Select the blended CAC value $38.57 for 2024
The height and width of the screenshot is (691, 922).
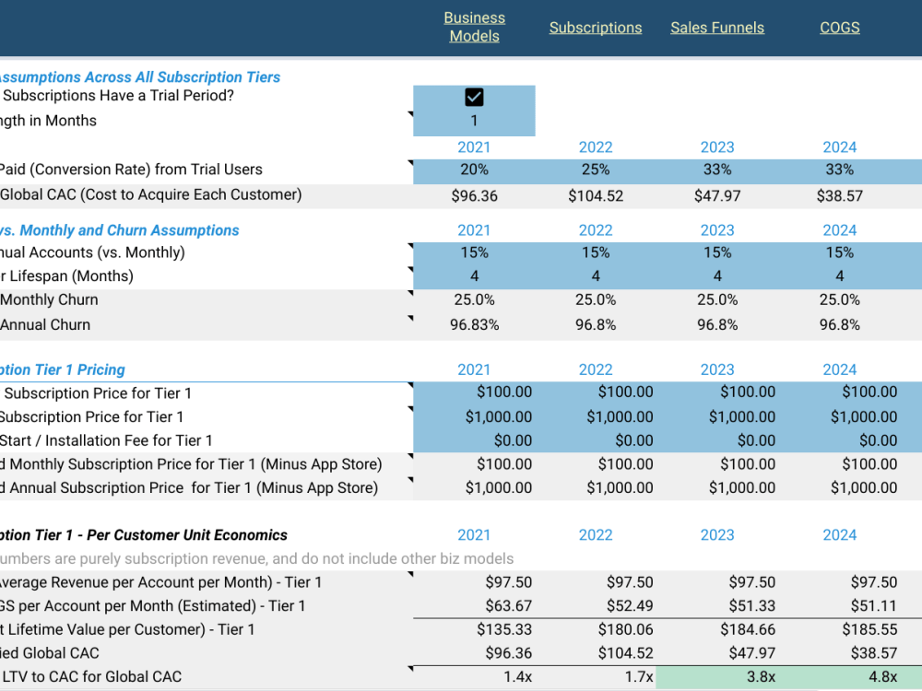[x=841, y=652]
